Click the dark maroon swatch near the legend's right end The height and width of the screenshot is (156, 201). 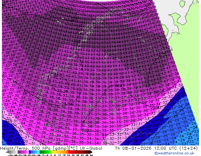click(x=87, y=152)
